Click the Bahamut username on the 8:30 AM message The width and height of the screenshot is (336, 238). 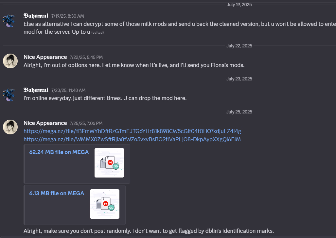coord(36,16)
